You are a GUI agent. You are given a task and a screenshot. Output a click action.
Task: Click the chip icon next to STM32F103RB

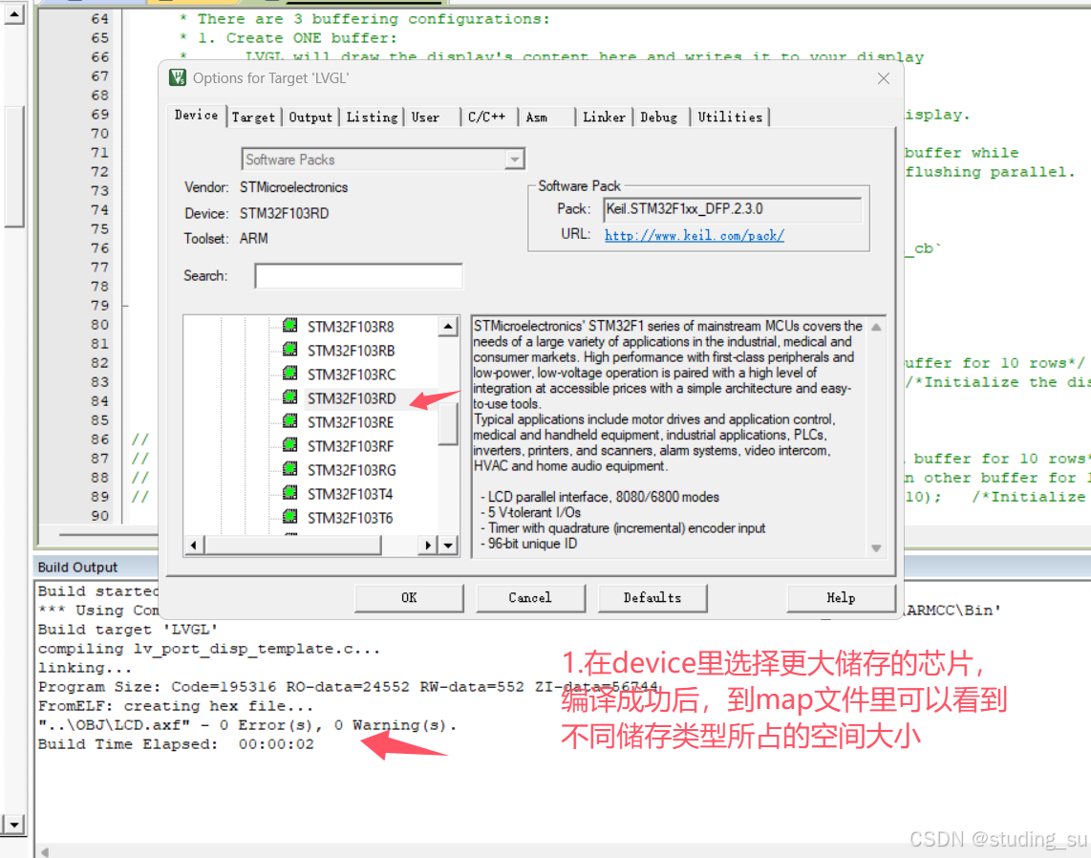(x=290, y=350)
